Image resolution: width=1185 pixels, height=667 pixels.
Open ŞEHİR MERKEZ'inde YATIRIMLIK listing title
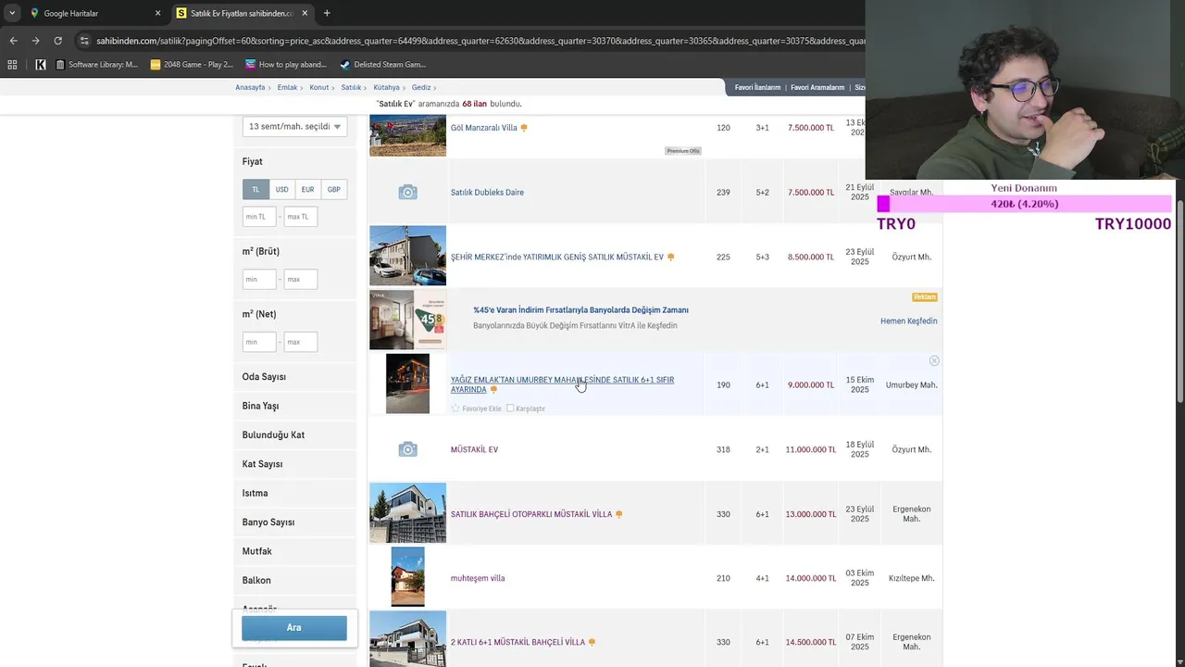coord(557,258)
